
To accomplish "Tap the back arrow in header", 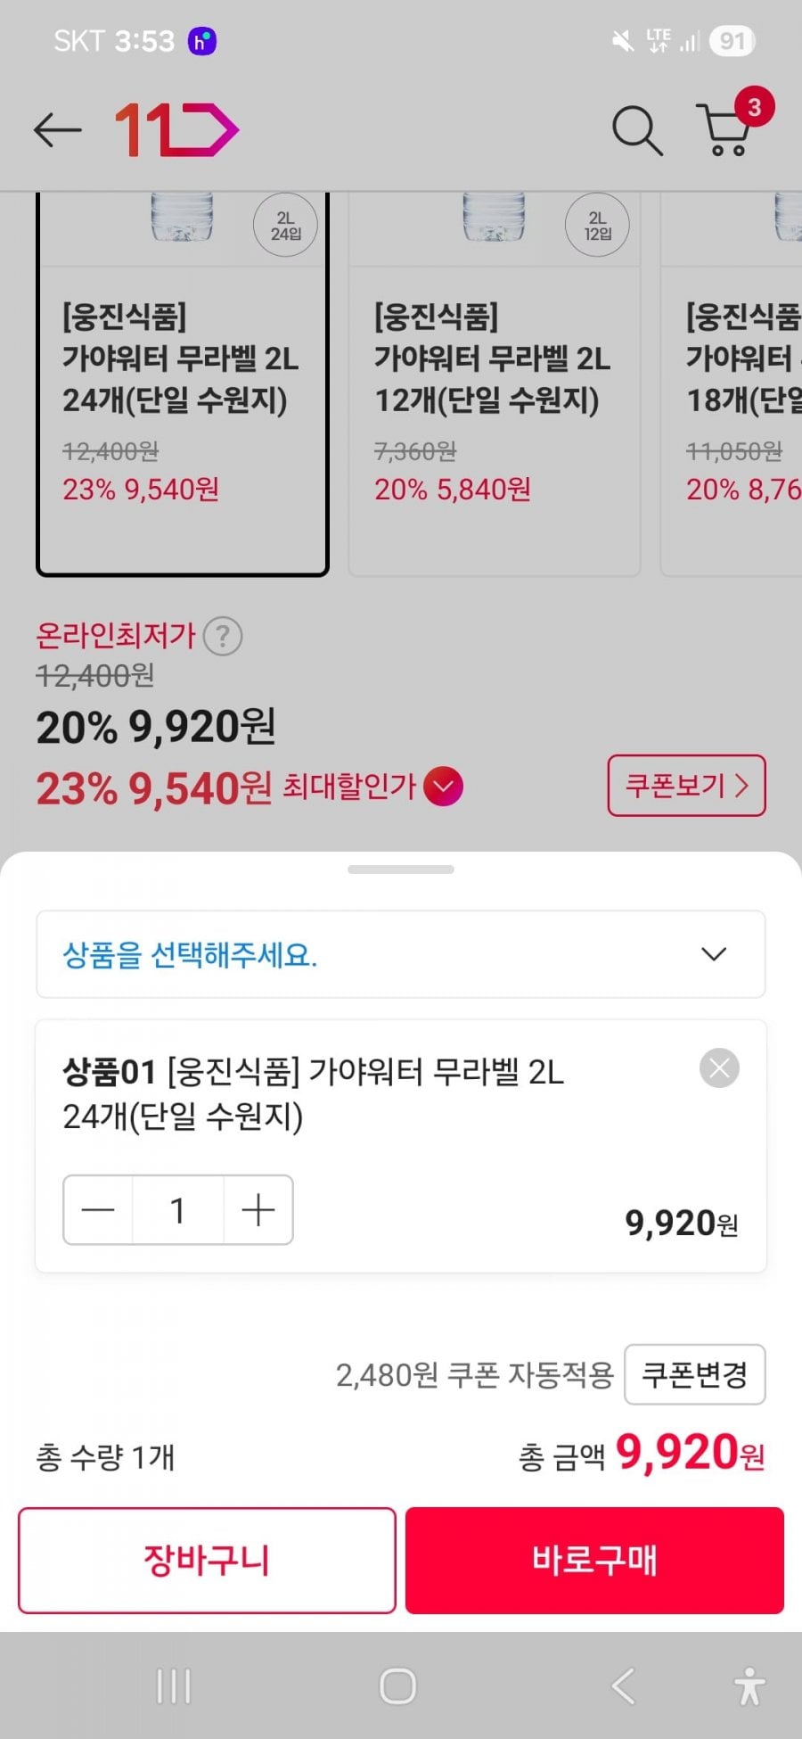I will click(x=58, y=130).
